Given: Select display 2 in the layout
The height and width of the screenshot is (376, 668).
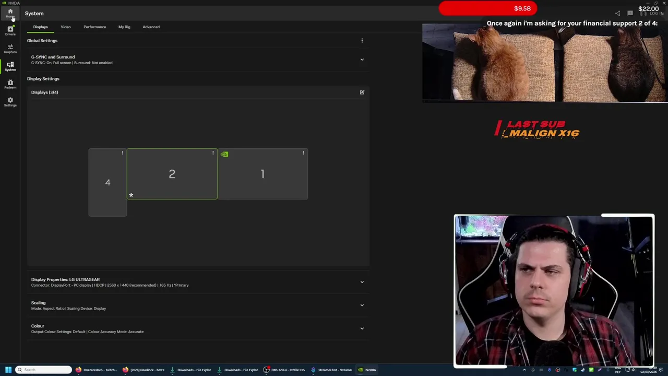Looking at the screenshot, I should pyautogui.click(x=172, y=174).
